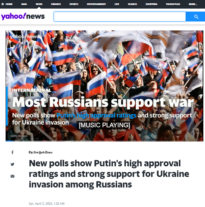Open the Entertainment section

click(96, 4)
